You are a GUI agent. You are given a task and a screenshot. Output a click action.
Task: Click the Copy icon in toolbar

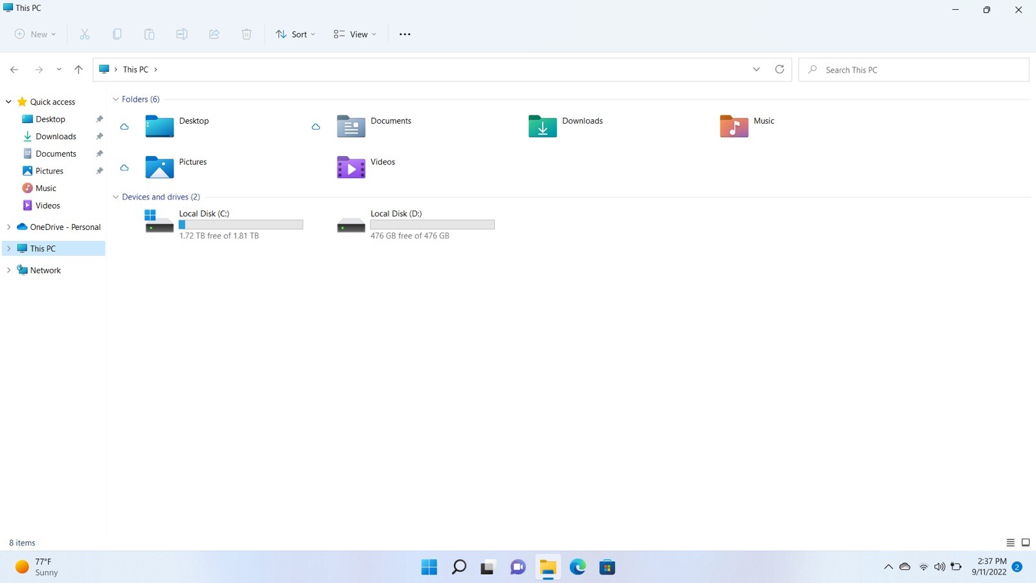(117, 34)
